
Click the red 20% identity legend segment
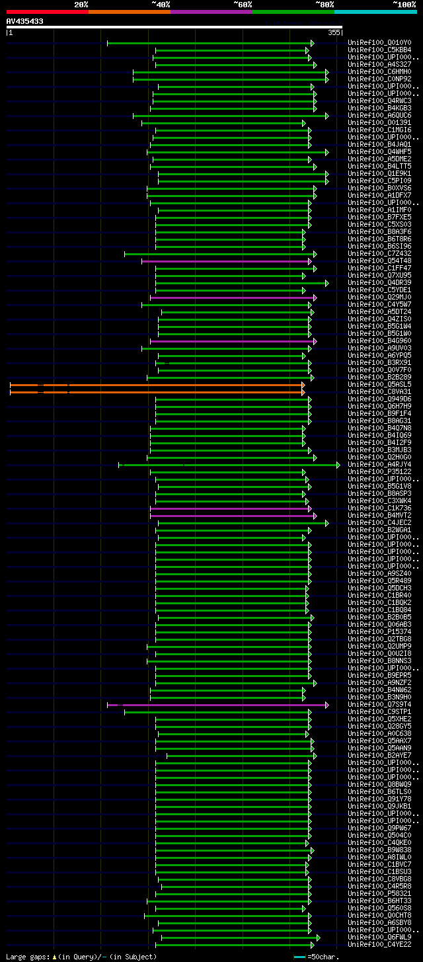[x=47, y=12]
